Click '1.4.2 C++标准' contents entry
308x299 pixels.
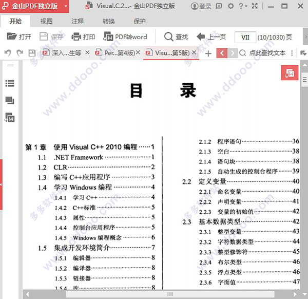[105, 208]
